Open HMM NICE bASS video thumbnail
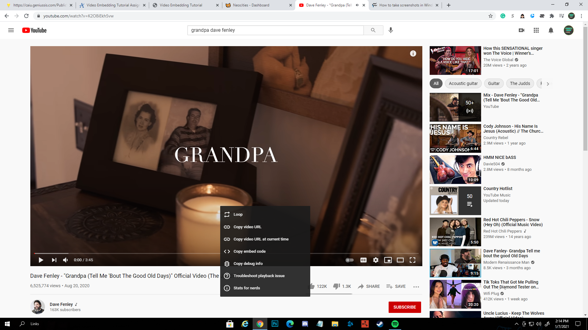This screenshot has width=588, height=330. pyautogui.click(x=455, y=169)
